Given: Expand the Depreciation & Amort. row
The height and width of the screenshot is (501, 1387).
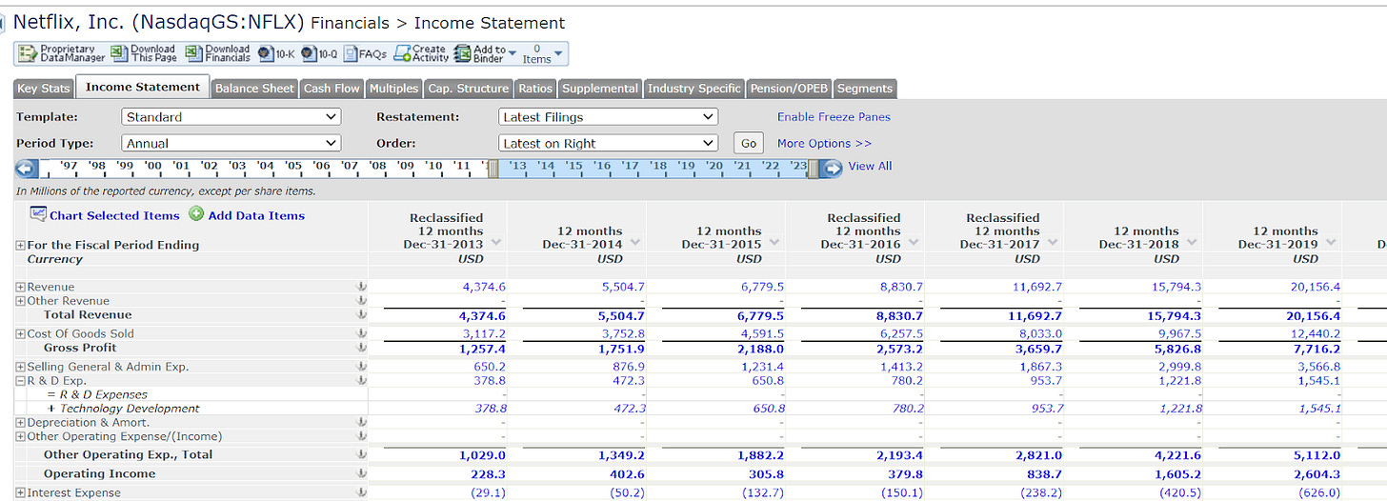Looking at the screenshot, I should [21, 422].
